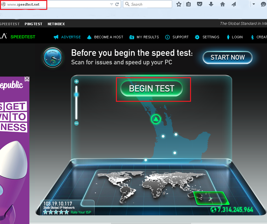Open the downloads arrow icon
The width and height of the screenshot is (267, 224).
coord(211,4)
